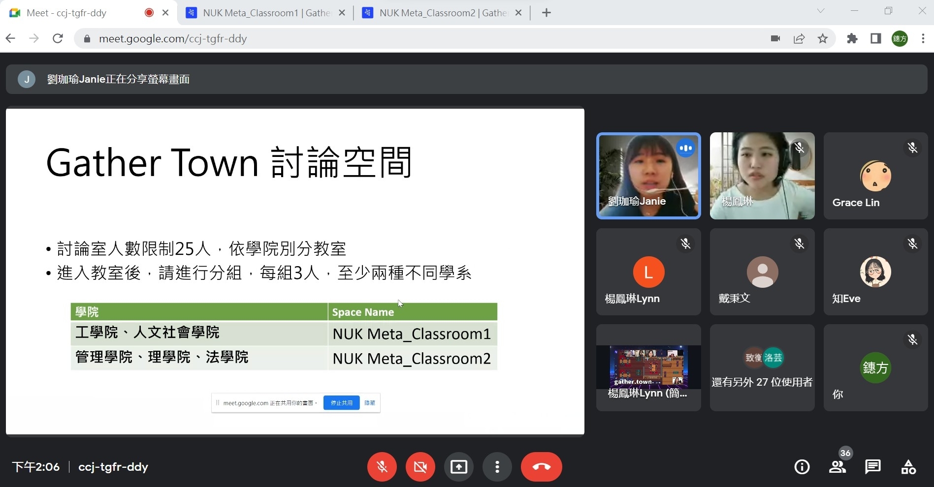The height and width of the screenshot is (487, 934).
Task: Expand the tab search chevron
Action: point(820,11)
